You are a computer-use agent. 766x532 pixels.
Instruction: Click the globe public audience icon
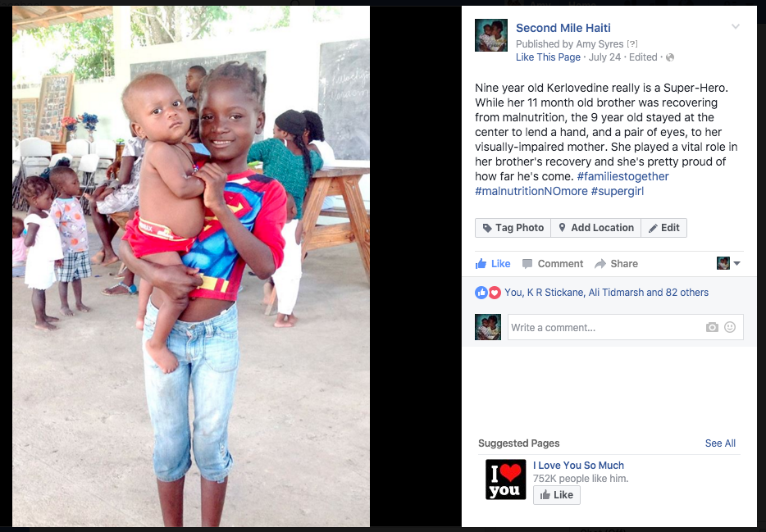click(670, 57)
